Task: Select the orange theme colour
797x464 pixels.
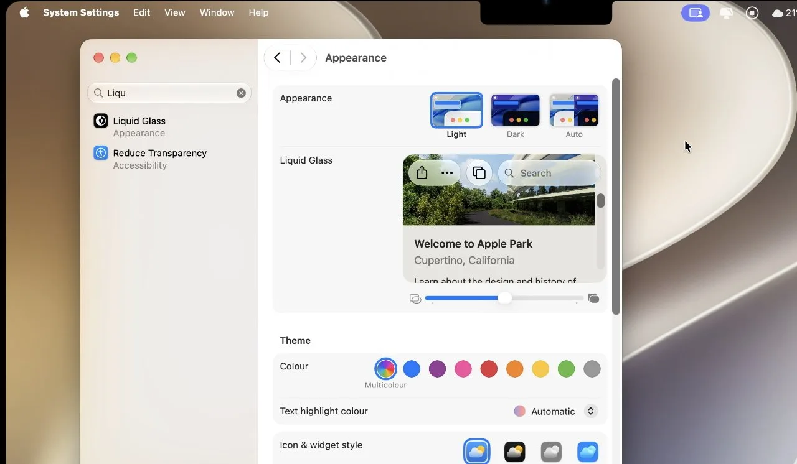Action: coord(514,369)
